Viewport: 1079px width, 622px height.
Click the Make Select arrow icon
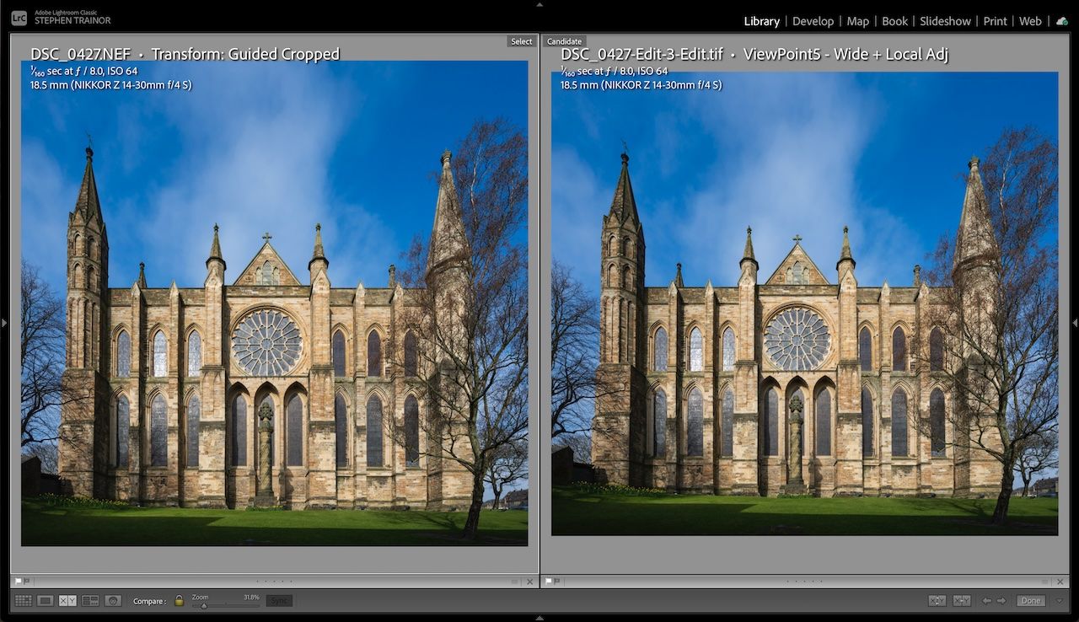tap(962, 601)
